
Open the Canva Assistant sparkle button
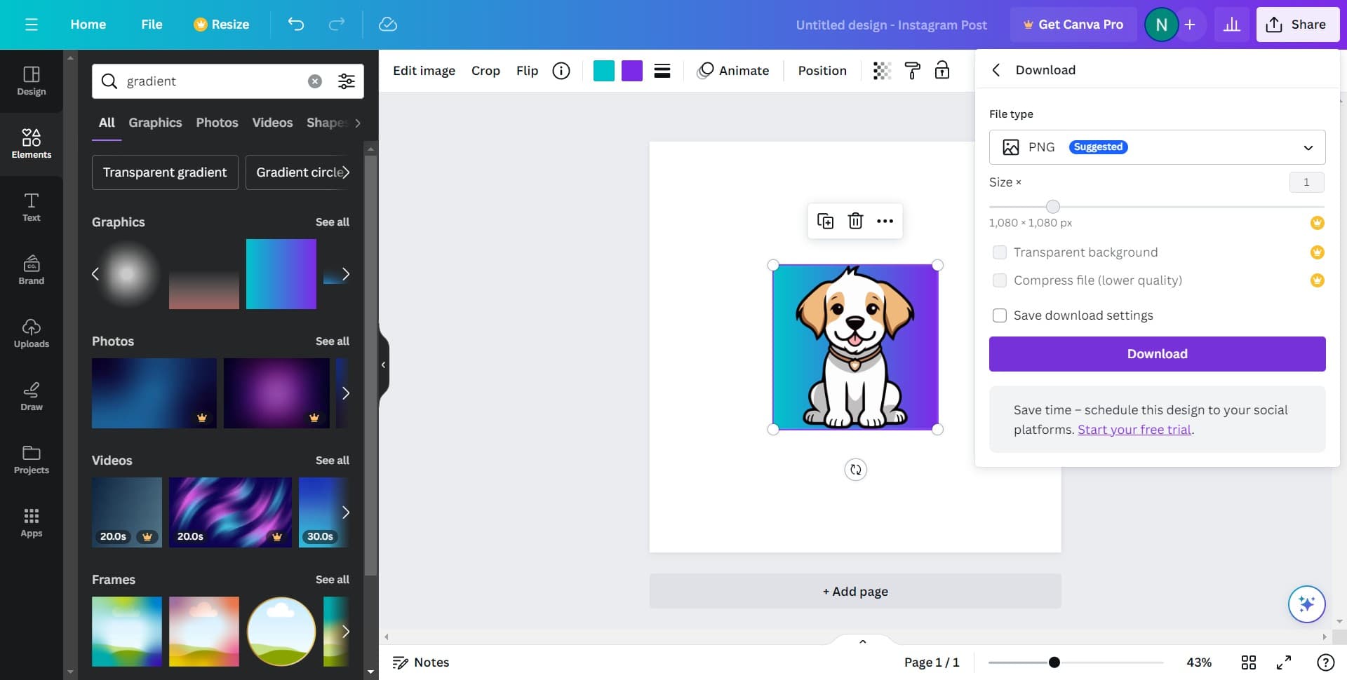[x=1306, y=604]
